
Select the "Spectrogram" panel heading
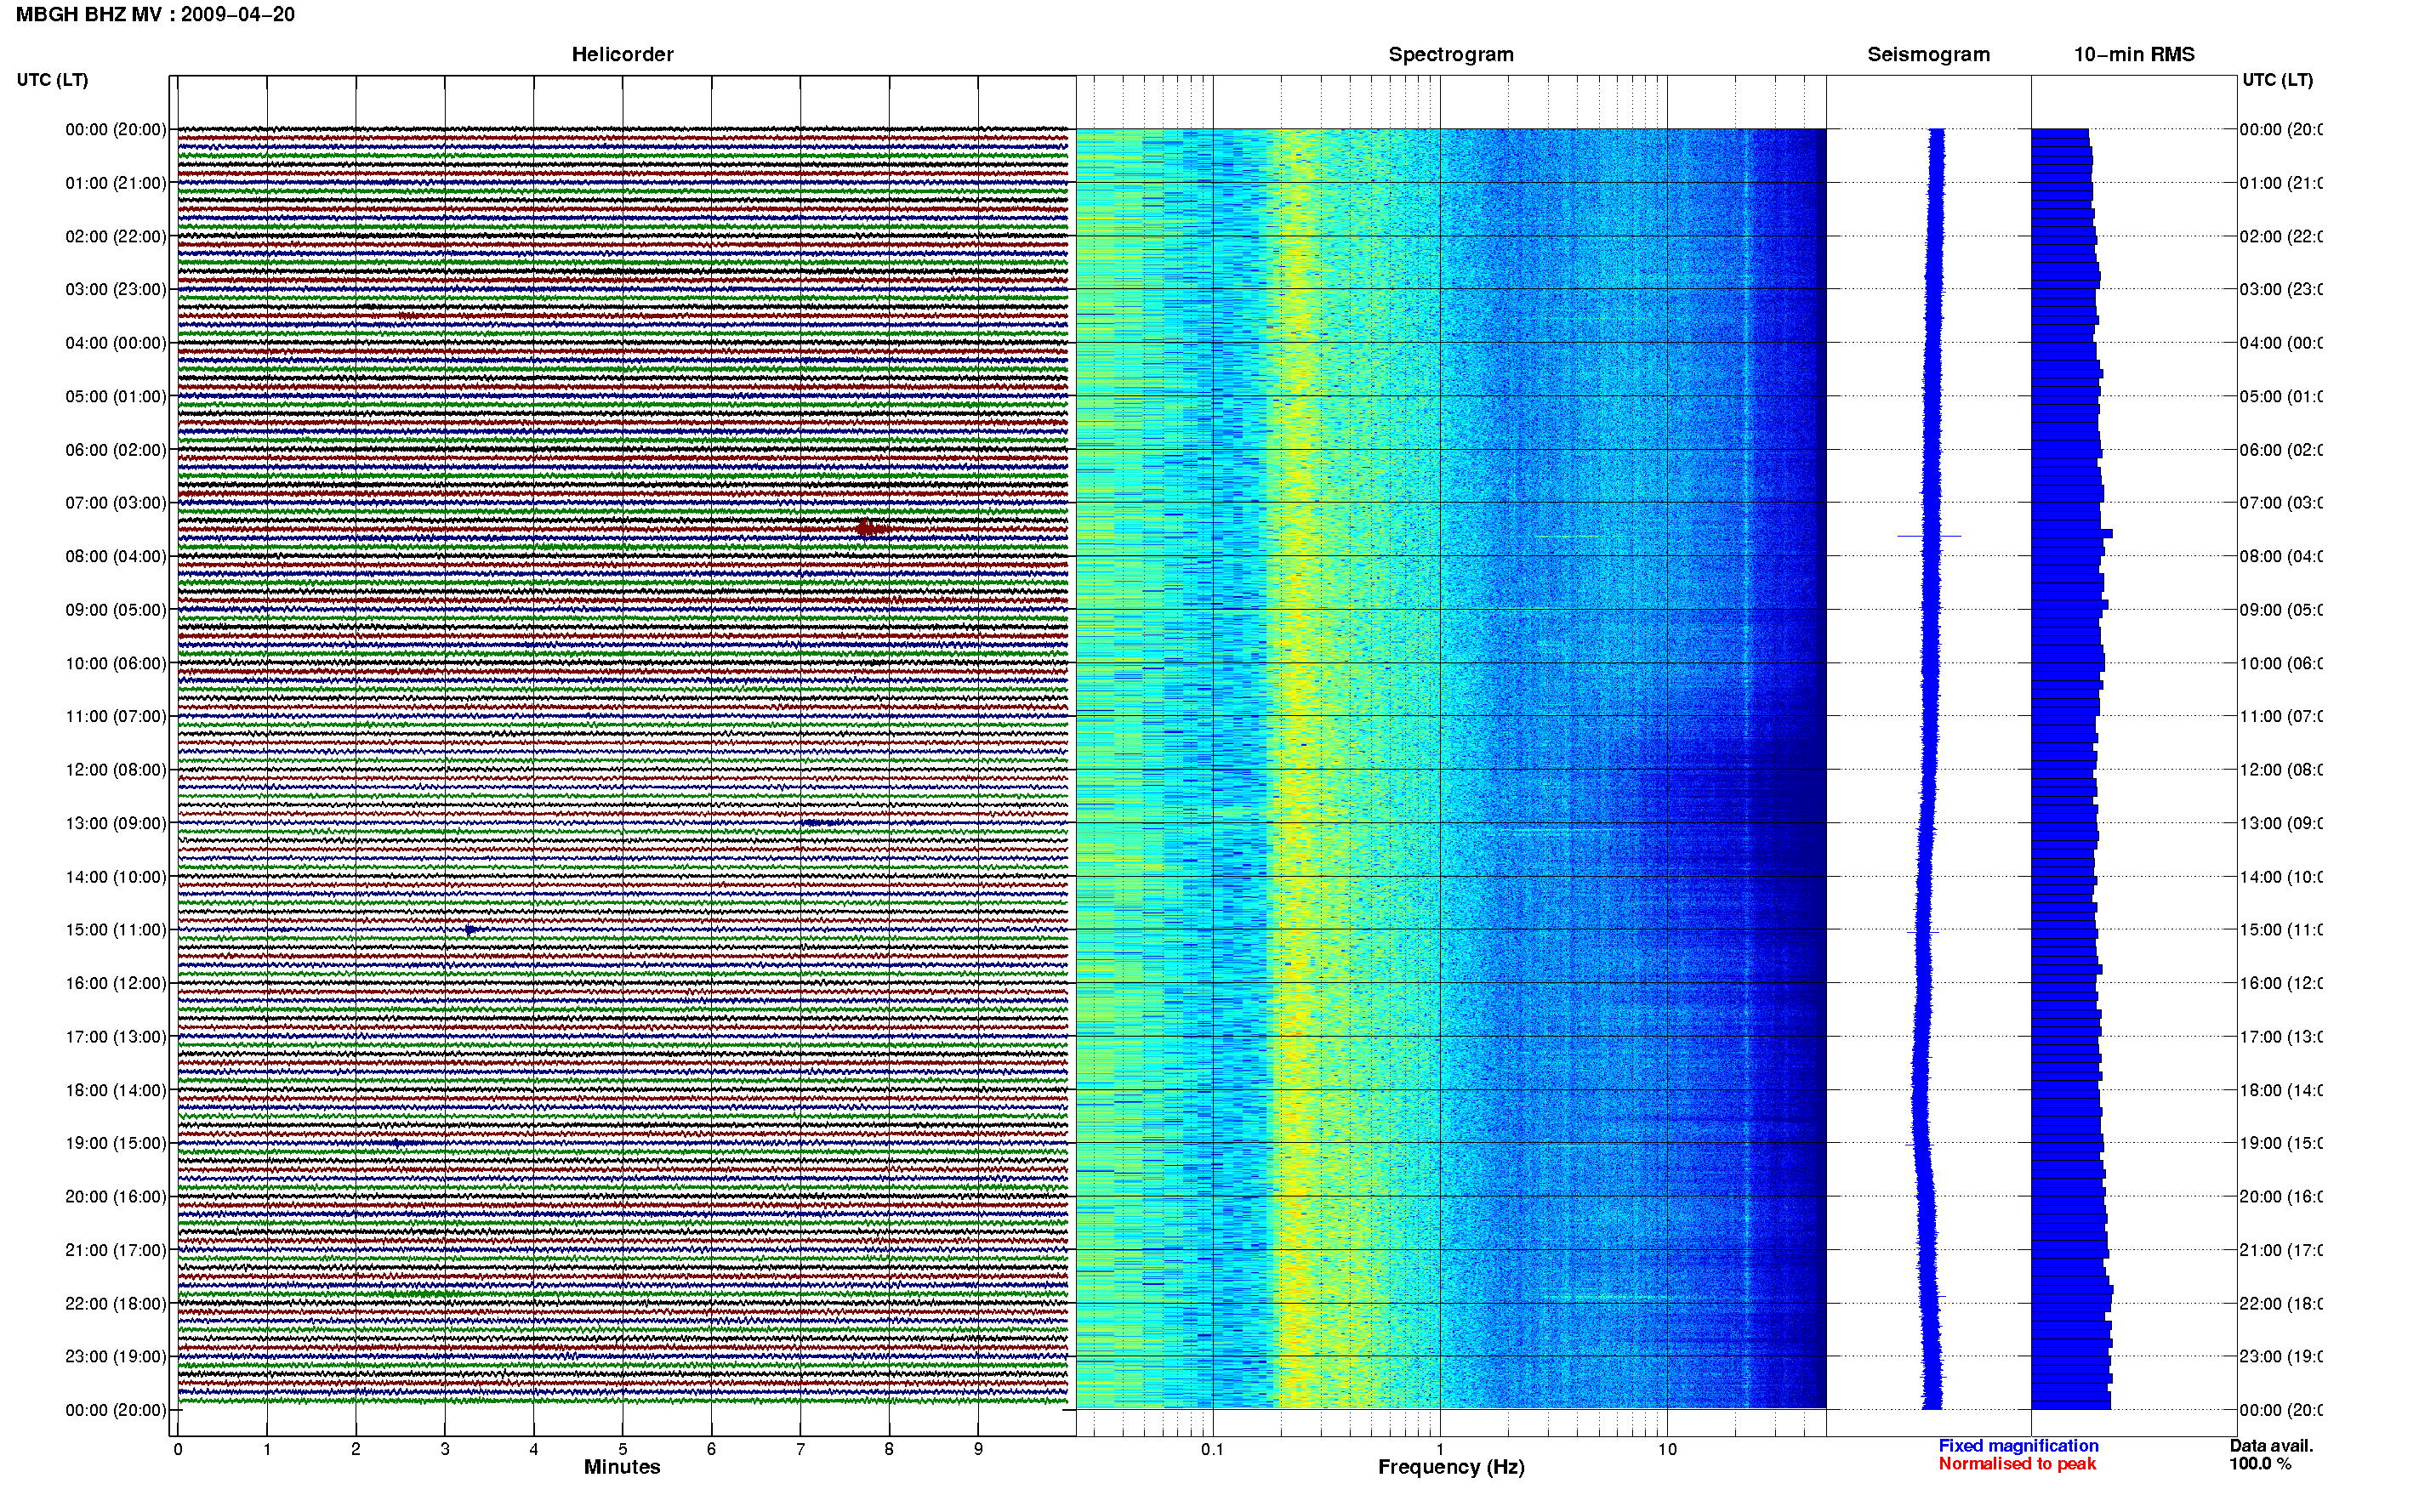click(1451, 55)
